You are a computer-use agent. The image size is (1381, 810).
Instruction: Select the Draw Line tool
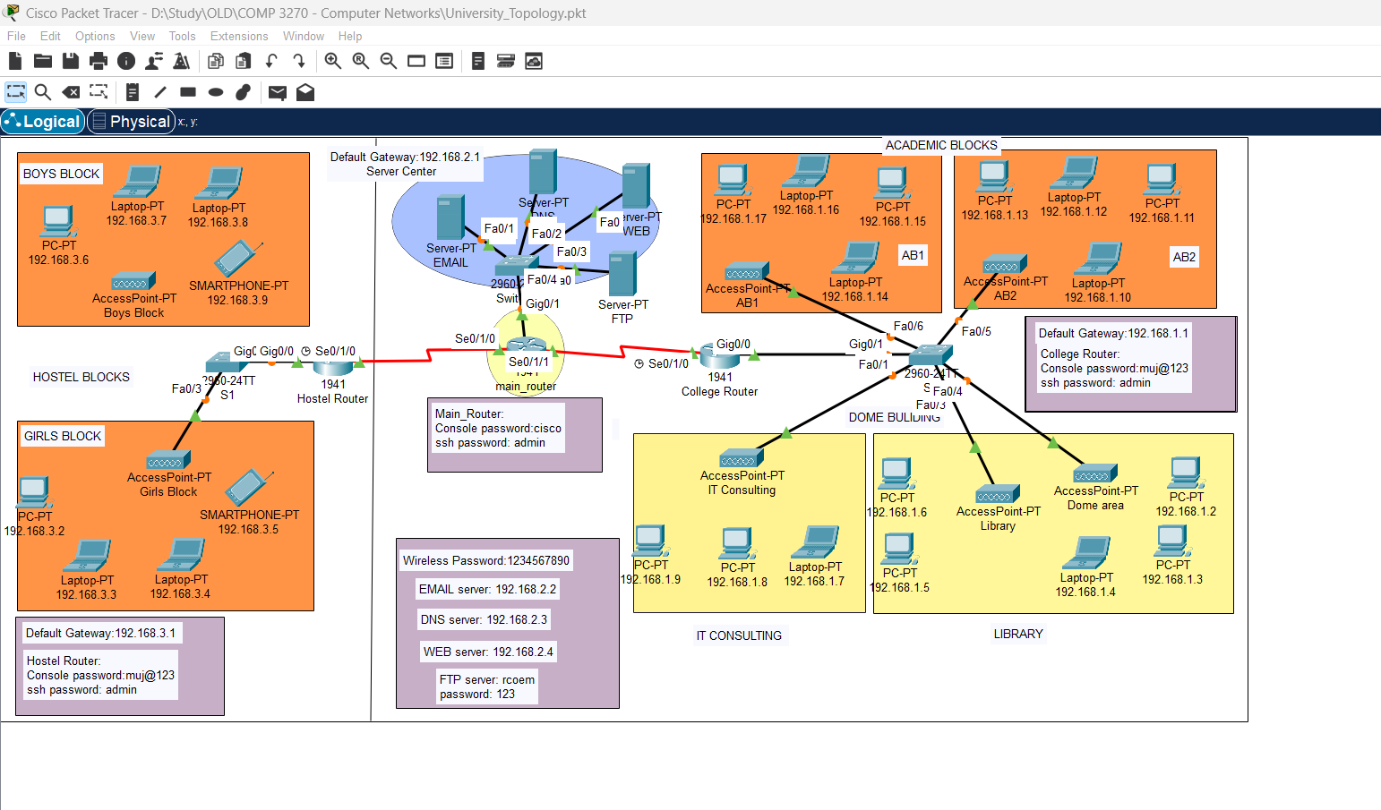coord(160,92)
